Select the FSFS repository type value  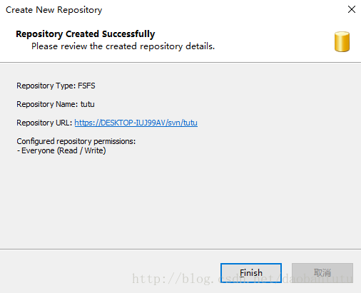86,86
